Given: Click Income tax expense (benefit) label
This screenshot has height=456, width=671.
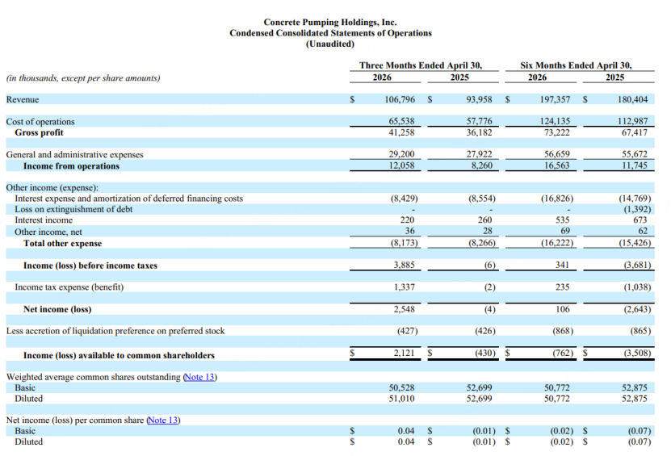Looking at the screenshot, I should pyautogui.click(x=69, y=287).
